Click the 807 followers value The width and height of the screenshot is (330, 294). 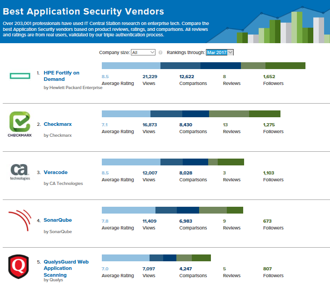pyautogui.click(x=267, y=269)
